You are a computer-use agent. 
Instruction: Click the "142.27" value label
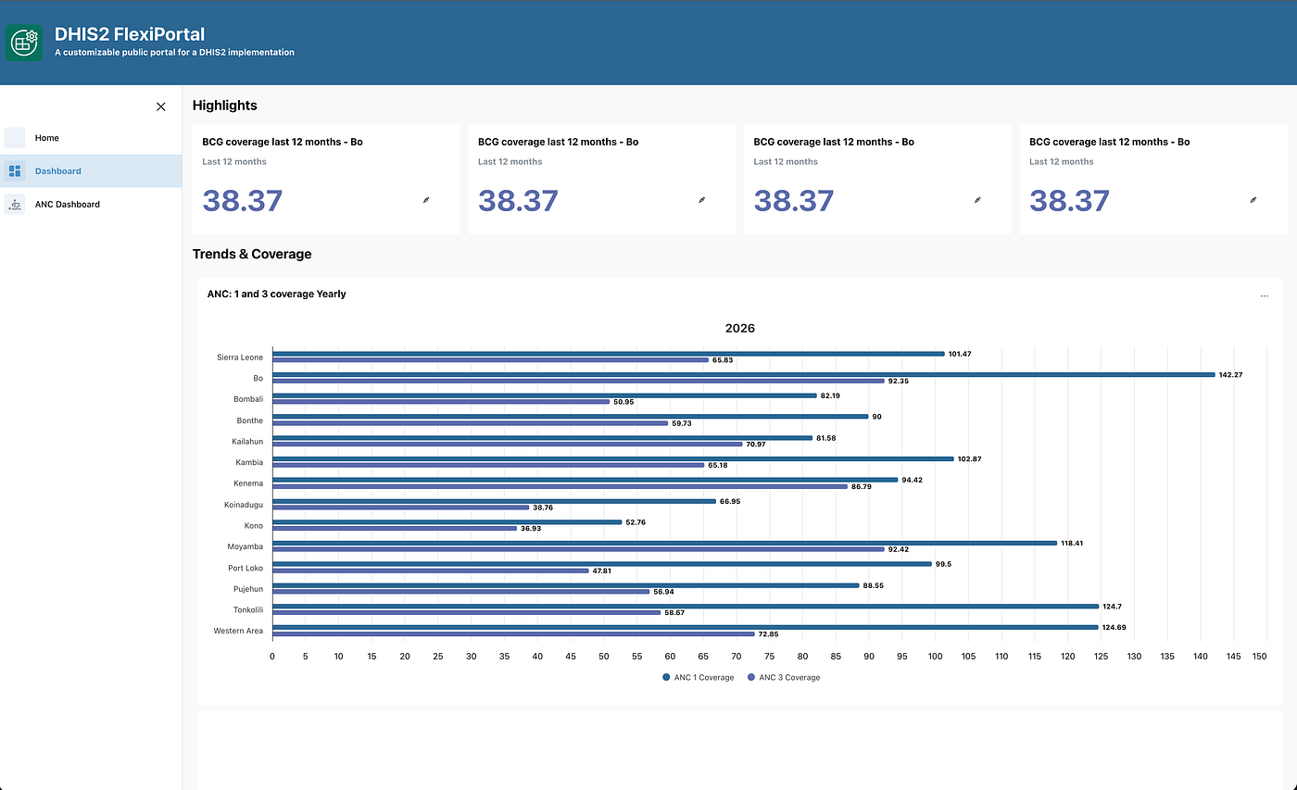tap(1230, 375)
